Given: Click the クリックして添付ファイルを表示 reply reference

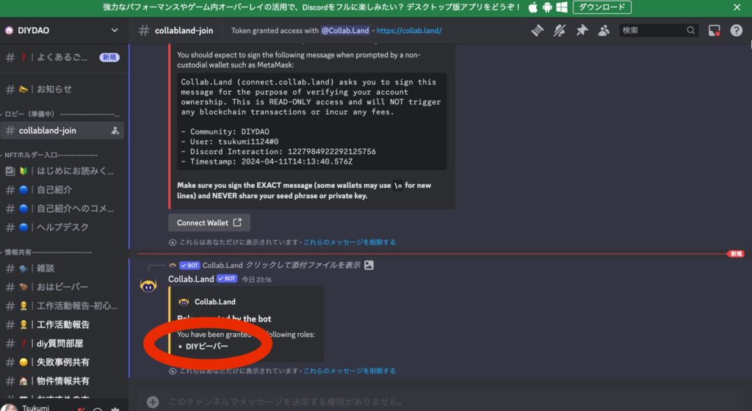Looking at the screenshot, I should pos(303,265).
